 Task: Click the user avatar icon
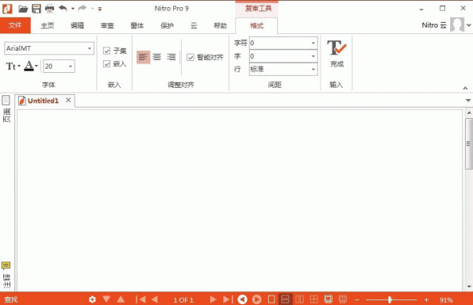(457, 25)
